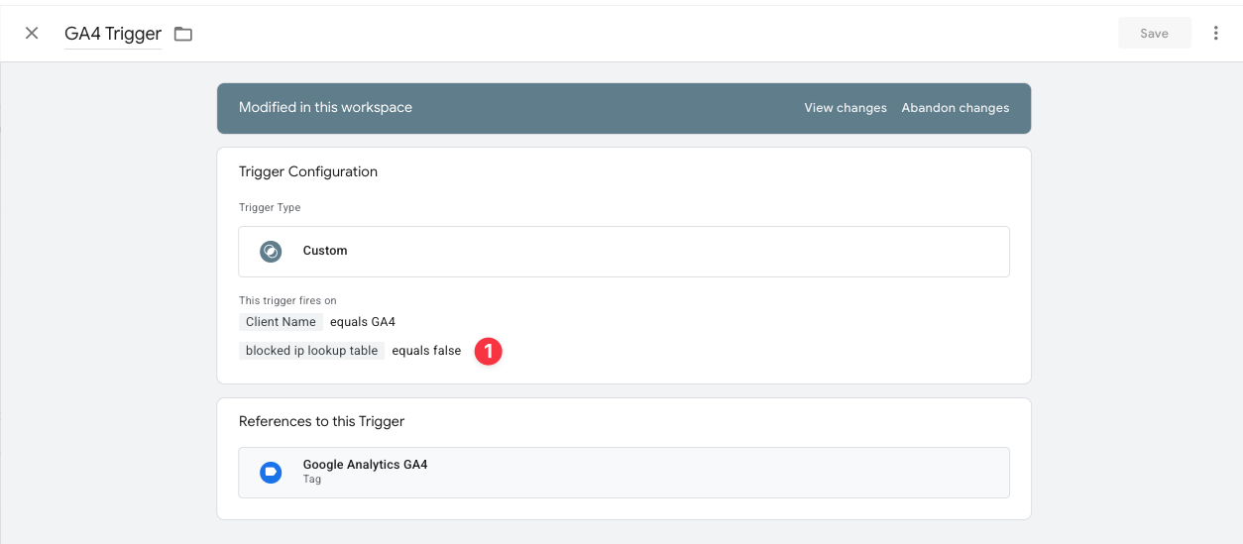The width and height of the screenshot is (1243, 544).
Task: Open the Google Analytics GA4 tag reference
Action: click(x=365, y=465)
